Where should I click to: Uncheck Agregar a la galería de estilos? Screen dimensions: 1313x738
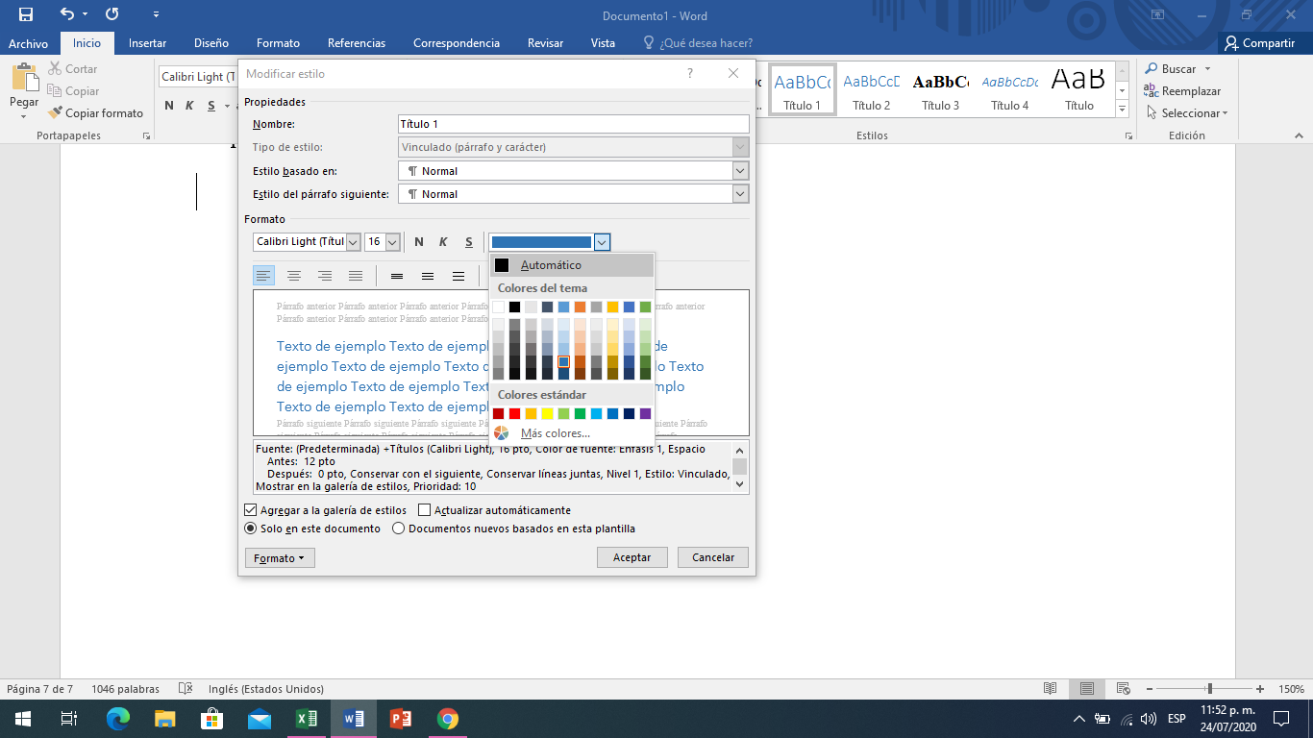click(x=252, y=510)
